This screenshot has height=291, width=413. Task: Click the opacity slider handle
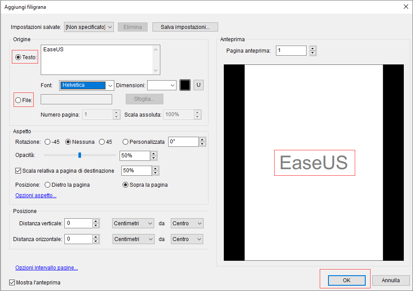pos(80,155)
